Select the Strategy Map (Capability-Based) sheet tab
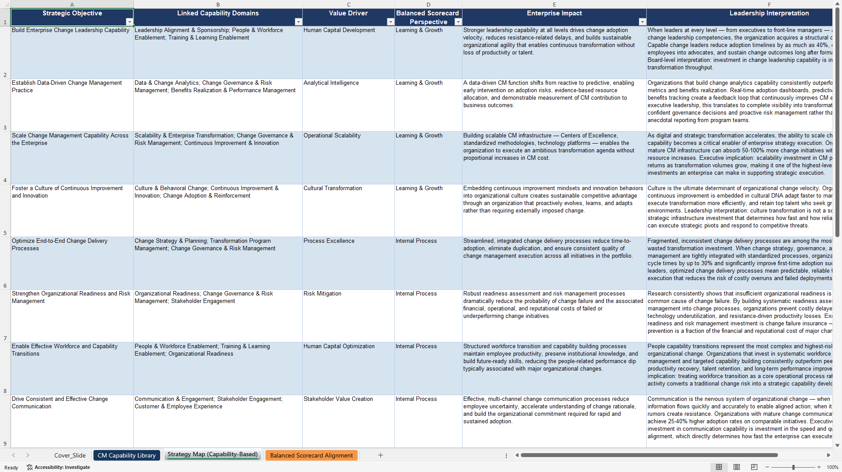Screen dimensions: 842x472 (212, 454)
